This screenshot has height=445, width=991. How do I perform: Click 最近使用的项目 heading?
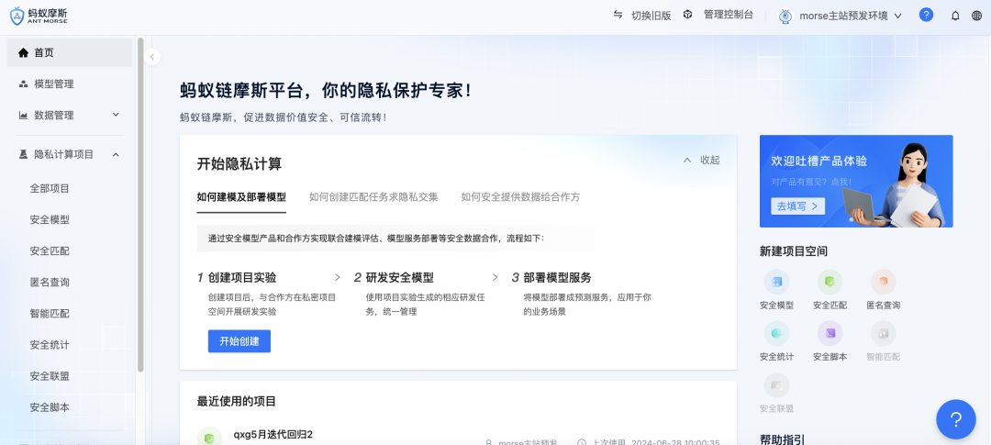(x=237, y=401)
